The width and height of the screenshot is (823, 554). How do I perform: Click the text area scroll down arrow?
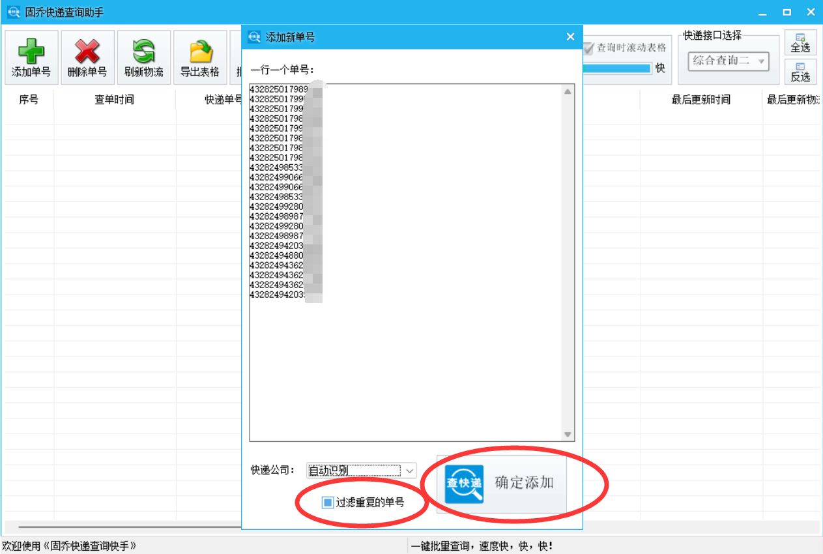[568, 435]
